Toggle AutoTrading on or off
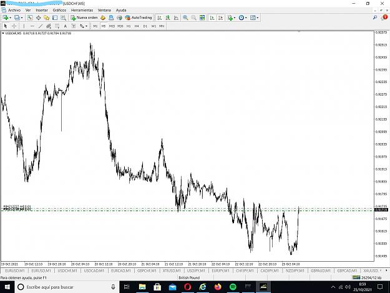The image size is (390, 293). [x=139, y=17]
